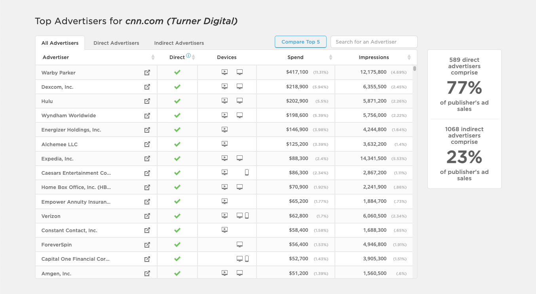Click the 77% direct advertisers statistic
536x294 pixels.
click(x=464, y=88)
